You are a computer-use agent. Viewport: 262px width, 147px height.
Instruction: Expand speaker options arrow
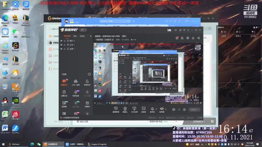click(165, 109)
